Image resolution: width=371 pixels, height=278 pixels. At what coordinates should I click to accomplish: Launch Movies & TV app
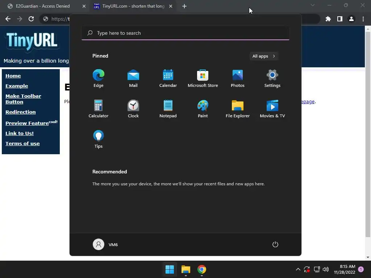(272, 109)
